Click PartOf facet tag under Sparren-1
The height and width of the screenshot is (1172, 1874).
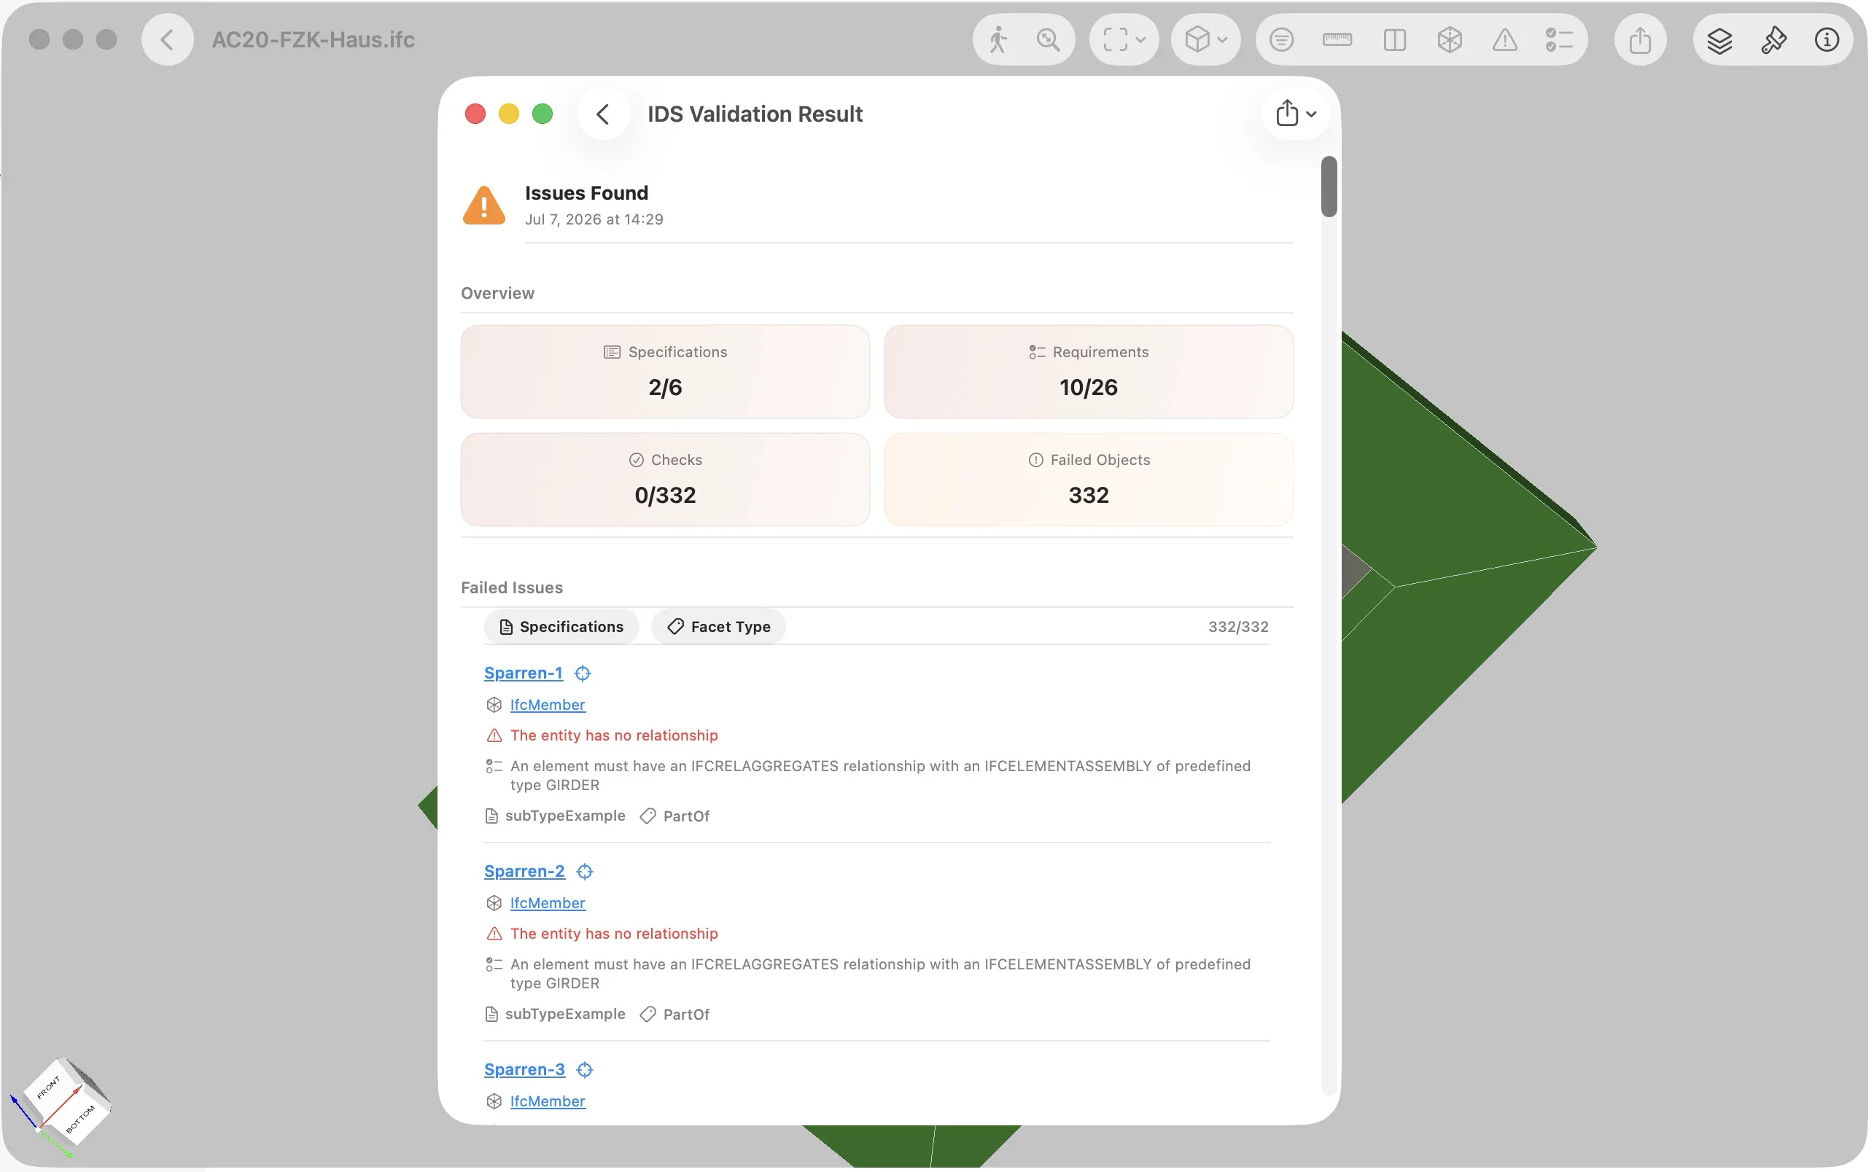[x=688, y=818]
